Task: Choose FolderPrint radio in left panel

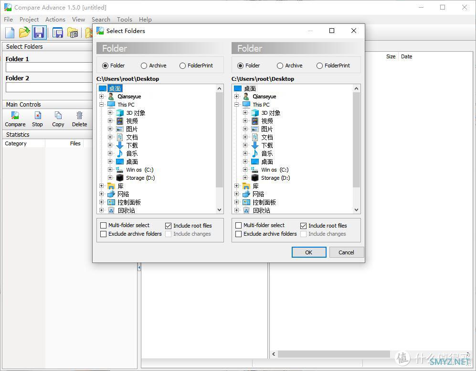Action: pyautogui.click(x=182, y=65)
